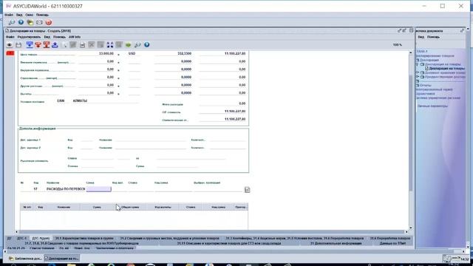Click the price of goods field 33.000,00
Screen dimensions: 473x266
click(97, 54)
